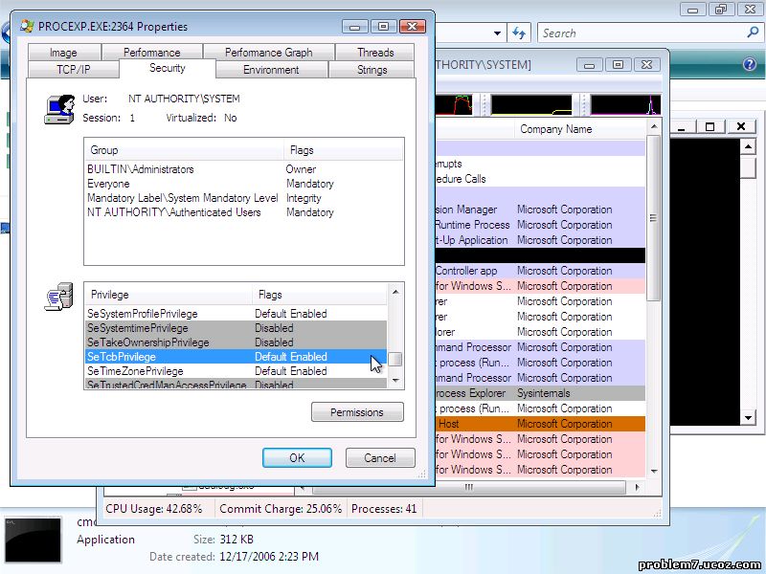The image size is (766, 574).
Task: Switch to the Environment tab
Action: tap(271, 70)
